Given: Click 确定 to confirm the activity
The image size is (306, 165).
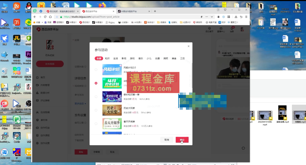Looking at the screenshot, I should click(x=182, y=140).
